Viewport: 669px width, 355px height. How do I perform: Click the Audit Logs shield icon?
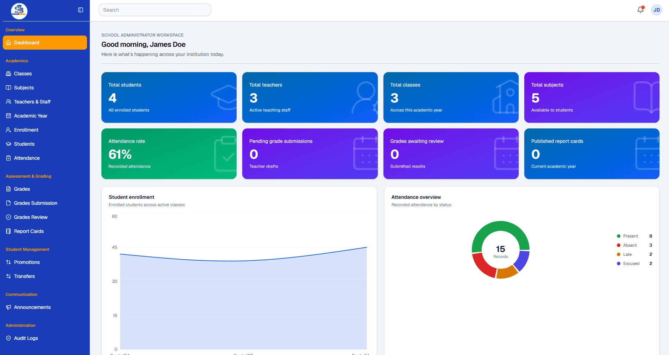[x=8, y=338]
